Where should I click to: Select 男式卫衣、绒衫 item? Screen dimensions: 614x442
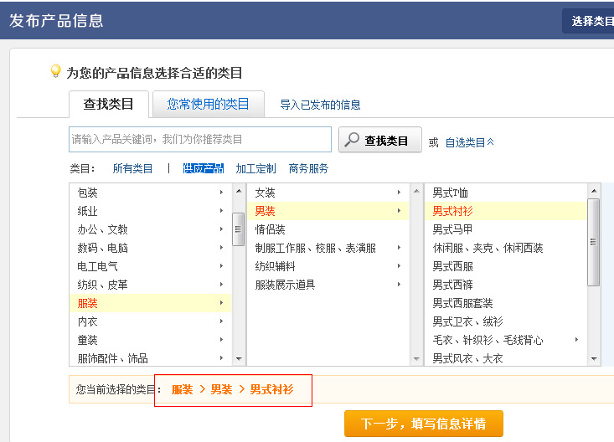(506, 321)
